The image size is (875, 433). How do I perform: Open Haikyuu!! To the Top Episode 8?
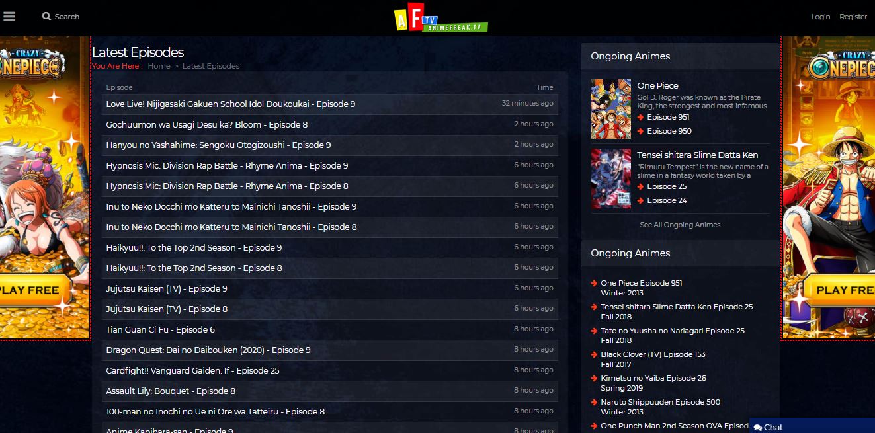[x=194, y=268]
